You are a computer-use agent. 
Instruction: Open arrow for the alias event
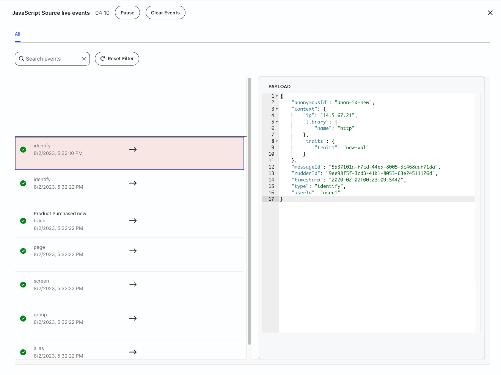(x=133, y=352)
